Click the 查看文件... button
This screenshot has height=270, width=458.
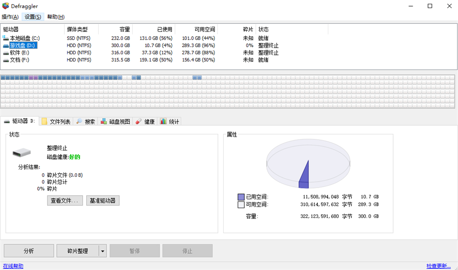click(x=65, y=200)
